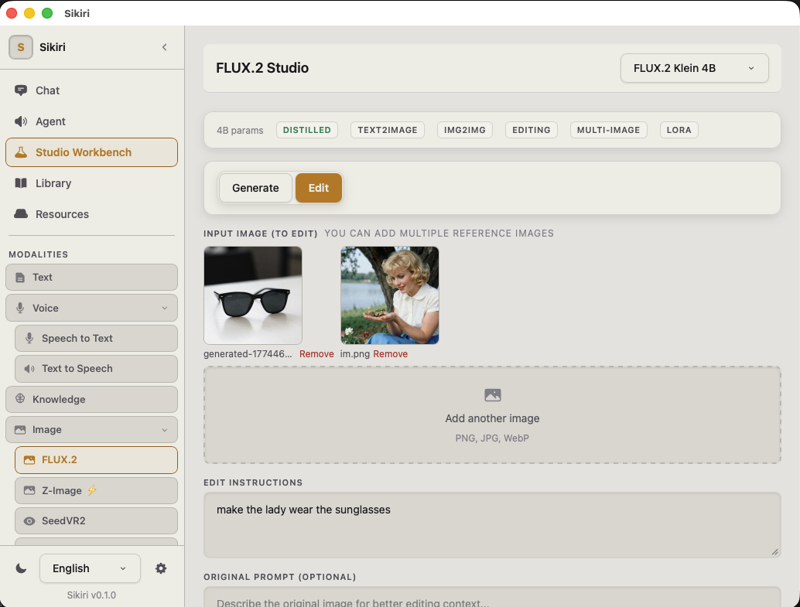The width and height of the screenshot is (800, 607).
Task: Collapse the Image modality group
Action: tap(92, 429)
